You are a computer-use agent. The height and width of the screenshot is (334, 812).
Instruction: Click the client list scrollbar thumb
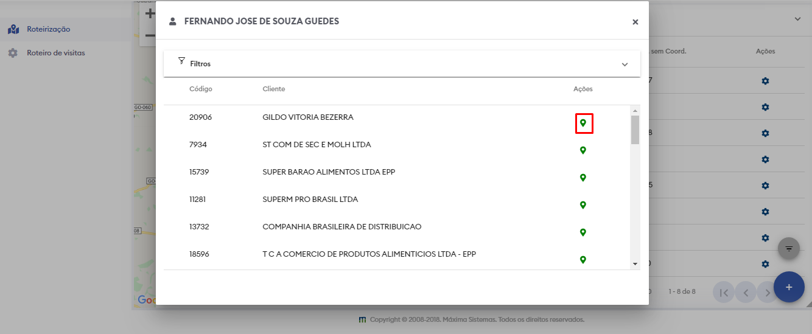(x=635, y=130)
